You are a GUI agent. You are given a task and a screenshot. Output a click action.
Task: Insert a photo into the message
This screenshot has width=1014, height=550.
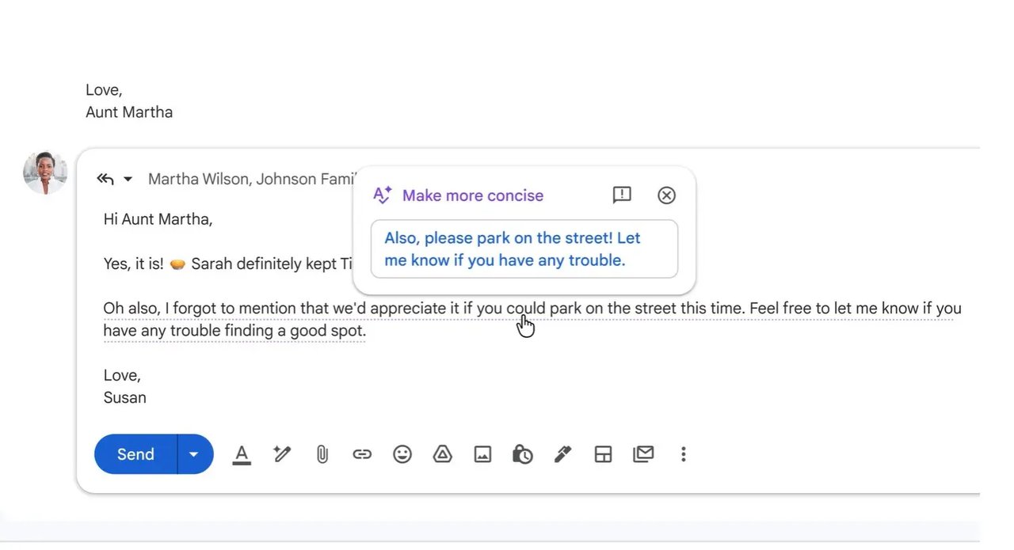tap(482, 454)
